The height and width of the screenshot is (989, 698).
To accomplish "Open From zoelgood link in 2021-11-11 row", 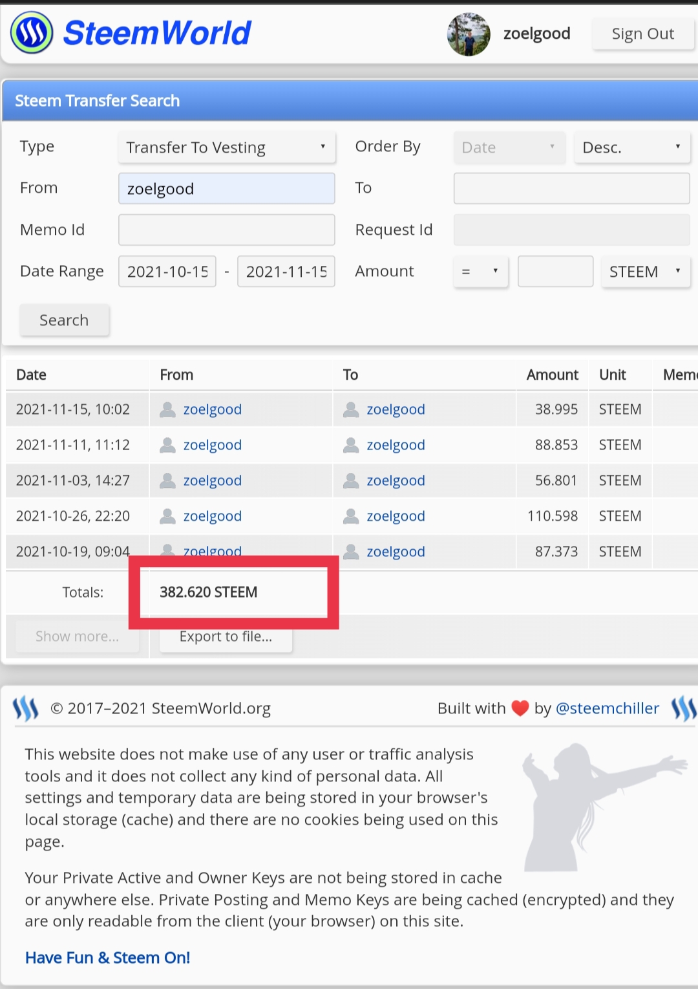I will (x=213, y=445).
